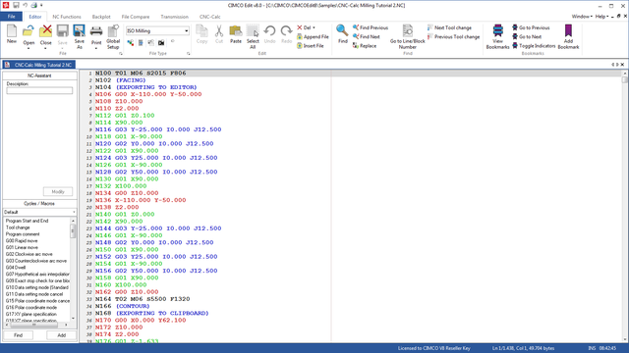
Task: Select 'Tool change' in macro list
Action: pos(18,227)
